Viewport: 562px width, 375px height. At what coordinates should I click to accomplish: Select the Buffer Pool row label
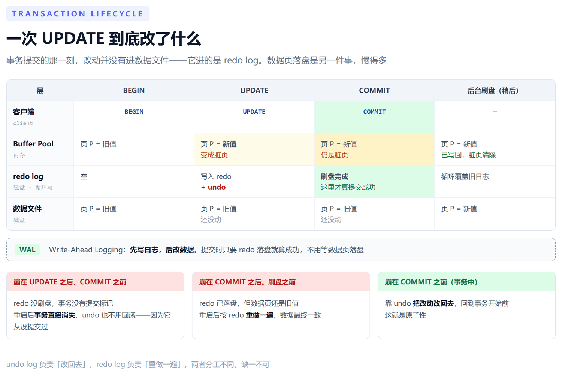pos(33,144)
